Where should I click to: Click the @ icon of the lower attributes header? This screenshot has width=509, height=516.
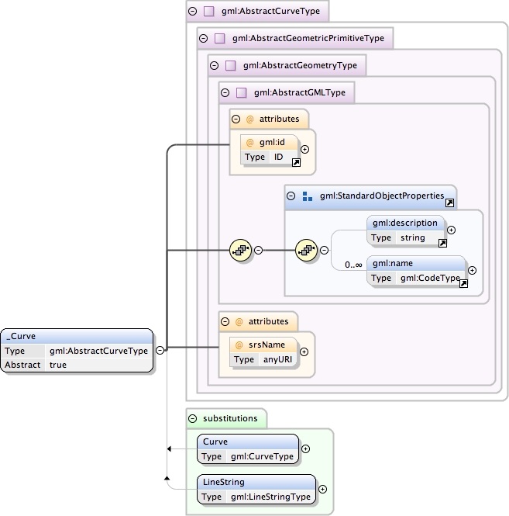point(239,321)
